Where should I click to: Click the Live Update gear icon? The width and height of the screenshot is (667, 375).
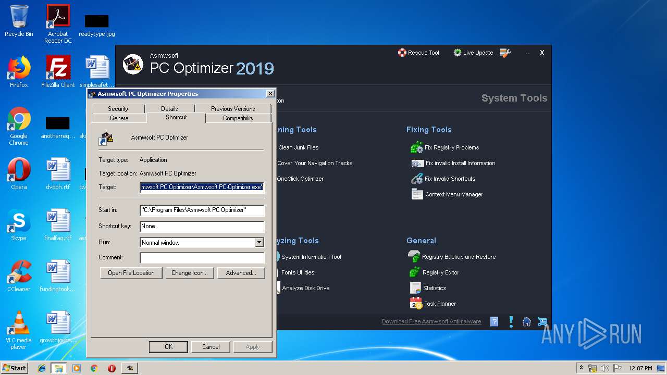(x=457, y=53)
